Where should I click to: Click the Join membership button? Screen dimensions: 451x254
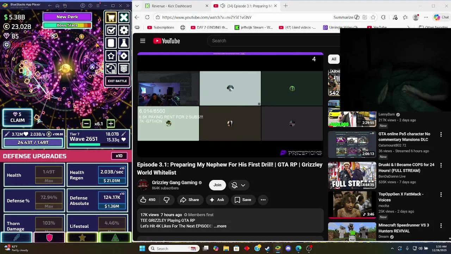tap(217, 185)
